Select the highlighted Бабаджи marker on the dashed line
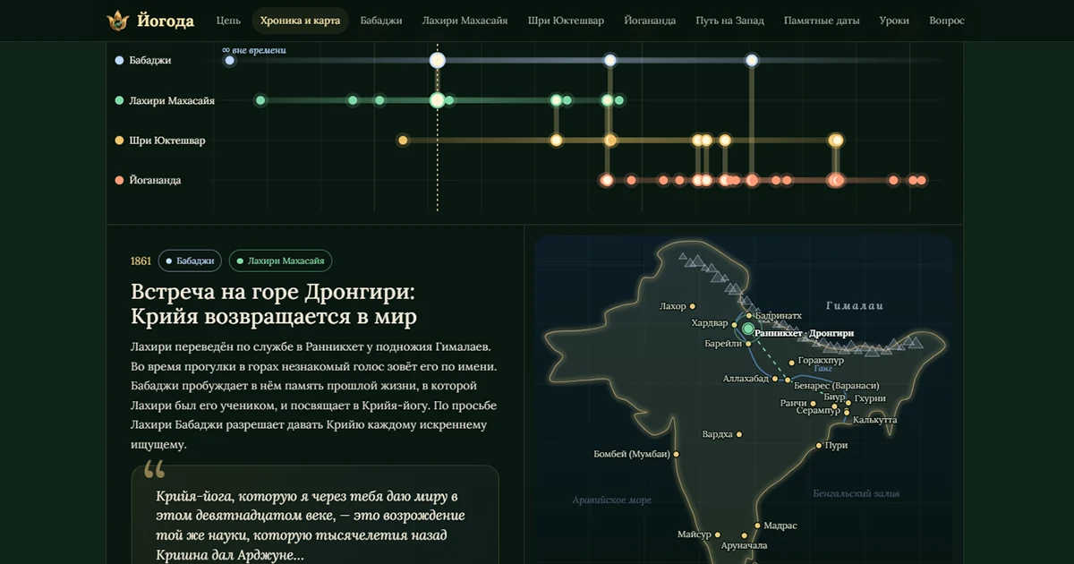The width and height of the screenshot is (1074, 564). [x=437, y=60]
